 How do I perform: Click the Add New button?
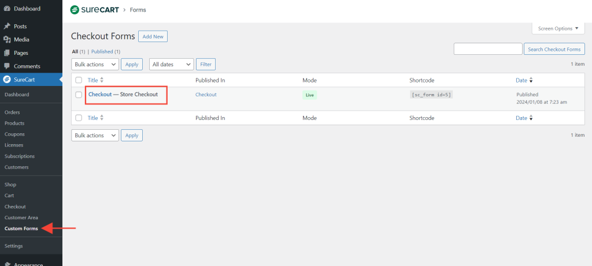(153, 36)
